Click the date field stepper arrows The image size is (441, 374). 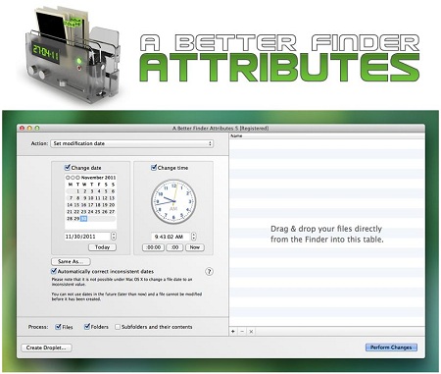point(114,236)
